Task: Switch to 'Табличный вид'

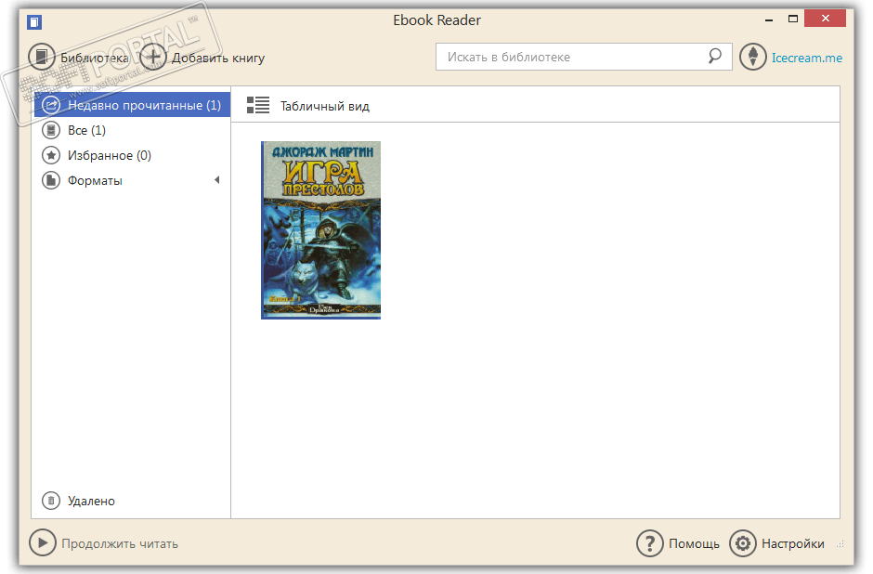Action: (x=325, y=106)
